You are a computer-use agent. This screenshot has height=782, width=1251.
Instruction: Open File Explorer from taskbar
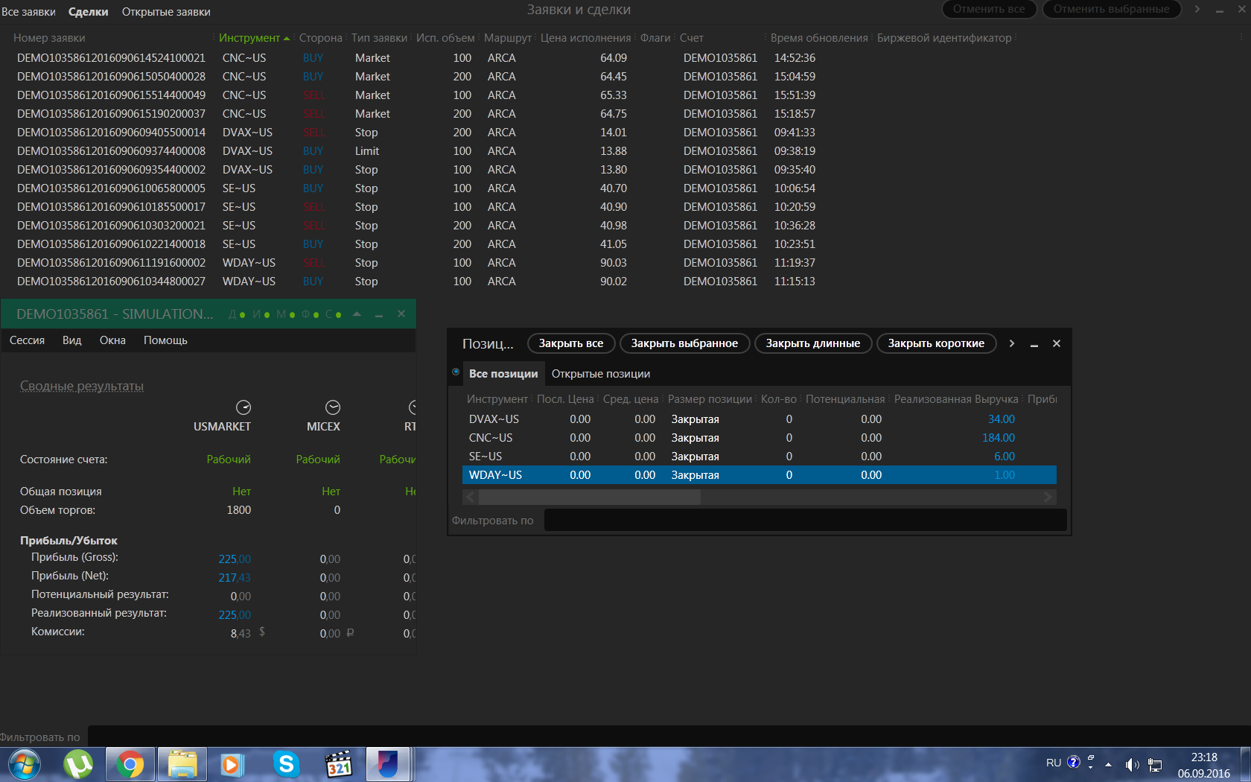point(182,764)
